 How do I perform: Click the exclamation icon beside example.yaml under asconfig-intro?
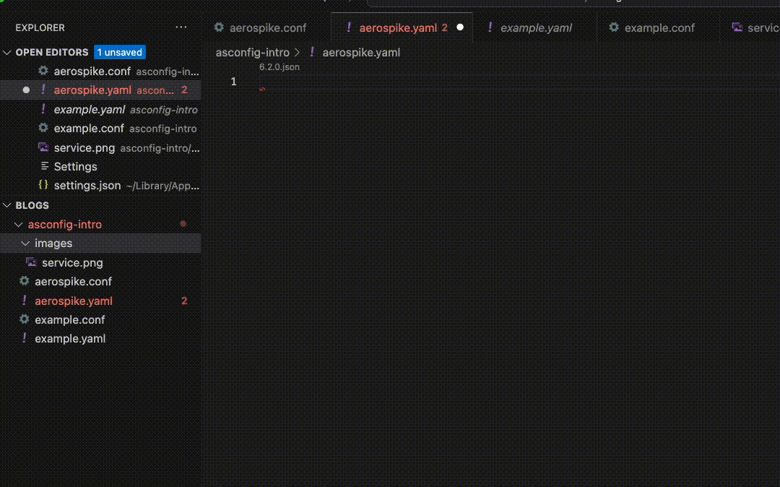[x=24, y=338]
